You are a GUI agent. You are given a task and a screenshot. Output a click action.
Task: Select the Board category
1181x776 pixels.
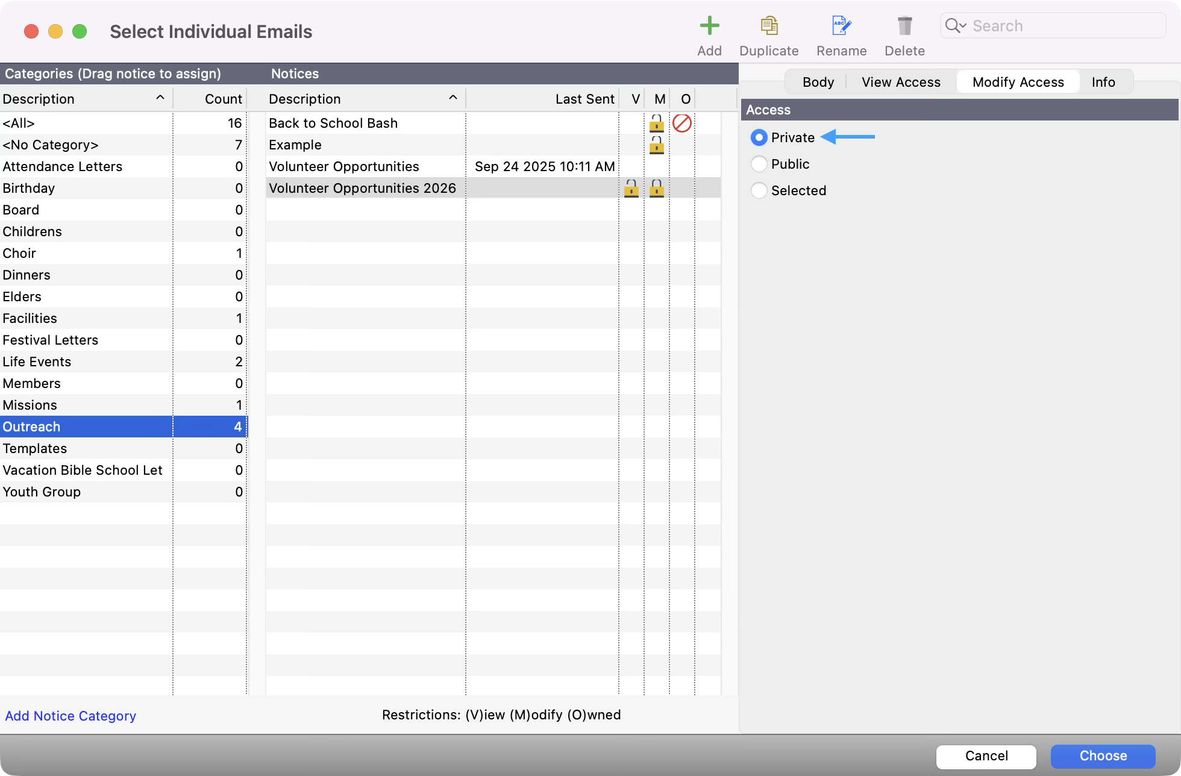click(x=123, y=210)
